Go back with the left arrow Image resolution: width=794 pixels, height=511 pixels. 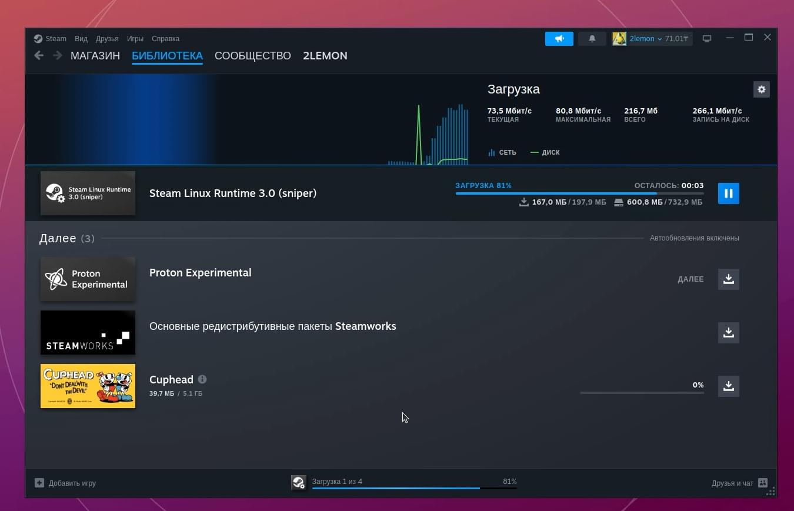(39, 55)
